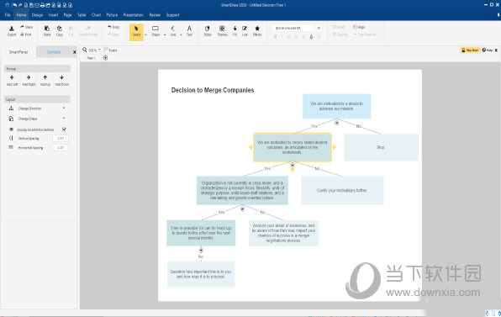Open the Effects options

[257, 30]
